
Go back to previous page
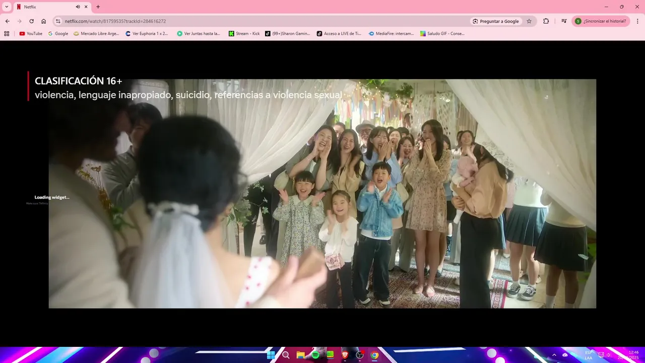7,21
